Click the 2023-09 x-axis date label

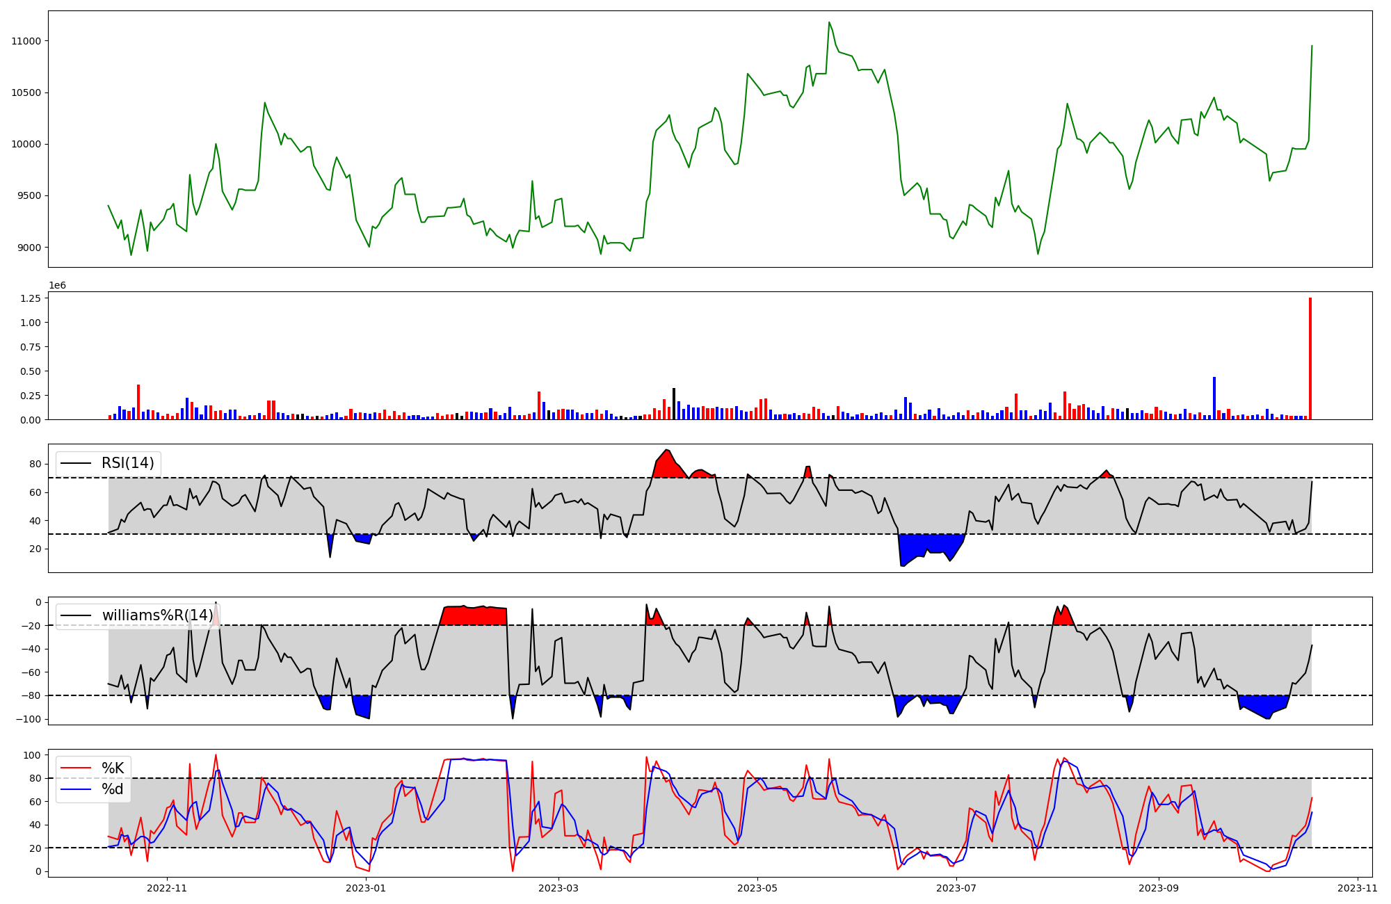[x=1159, y=888]
